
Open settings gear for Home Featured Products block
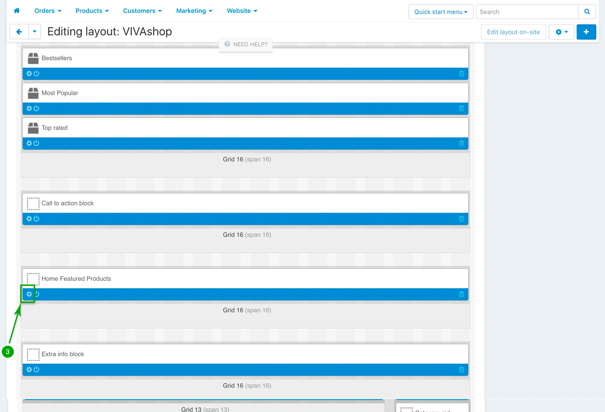pyautogui.click(x=29, y=294)
